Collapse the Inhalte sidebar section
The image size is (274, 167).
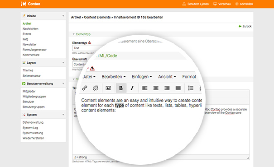tap(63, 16)
